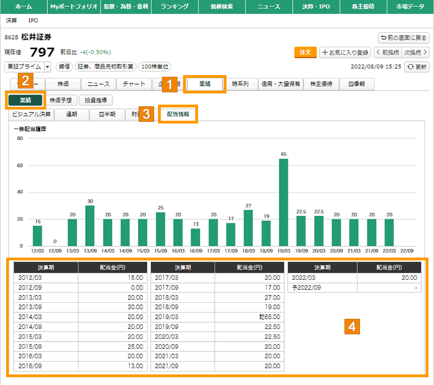Add stock via お気に入り登録 button
The width and height of the screenshot is (434, 385).
[x=345, y=52]
